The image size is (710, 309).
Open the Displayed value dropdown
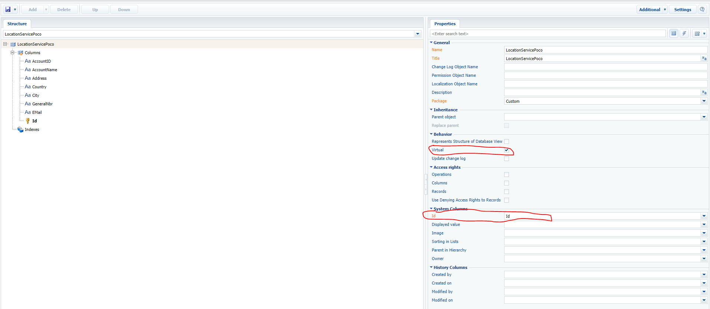click(704, 224)
